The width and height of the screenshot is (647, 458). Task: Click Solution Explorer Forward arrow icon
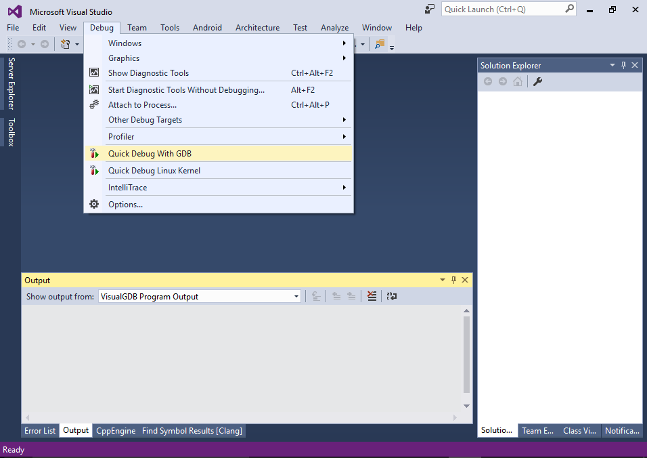(x=503, y=81)
